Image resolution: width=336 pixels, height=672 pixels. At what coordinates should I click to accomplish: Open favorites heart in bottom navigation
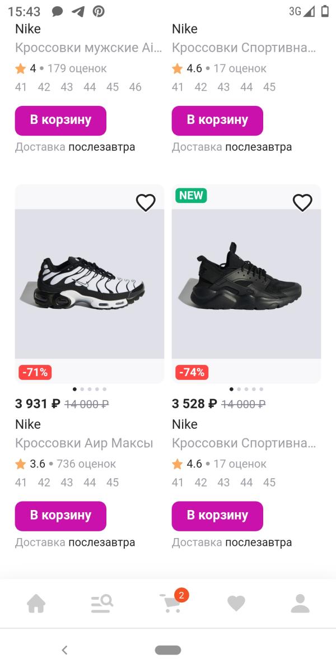pyautogui.click(x=236, y=604)
